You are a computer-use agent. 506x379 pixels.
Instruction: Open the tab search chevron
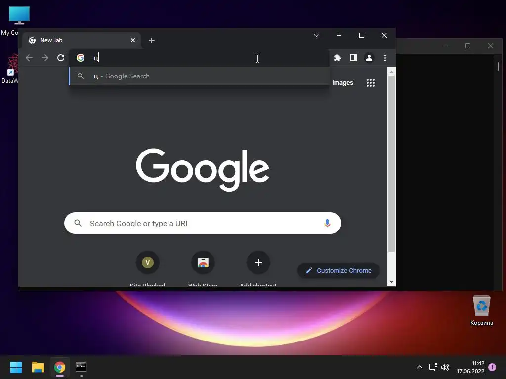[316, 35]
